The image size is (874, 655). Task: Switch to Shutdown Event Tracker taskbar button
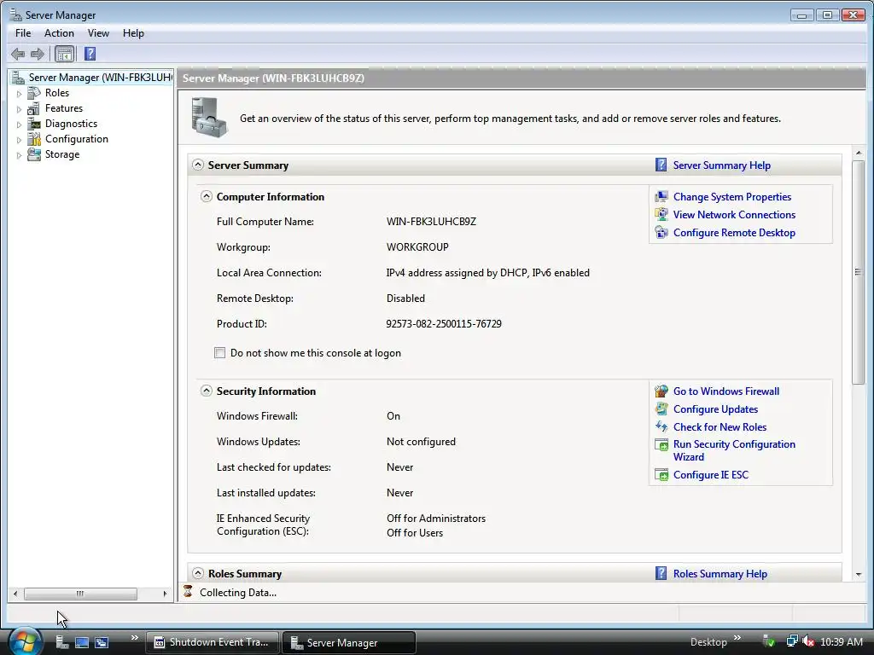[213, 642]
